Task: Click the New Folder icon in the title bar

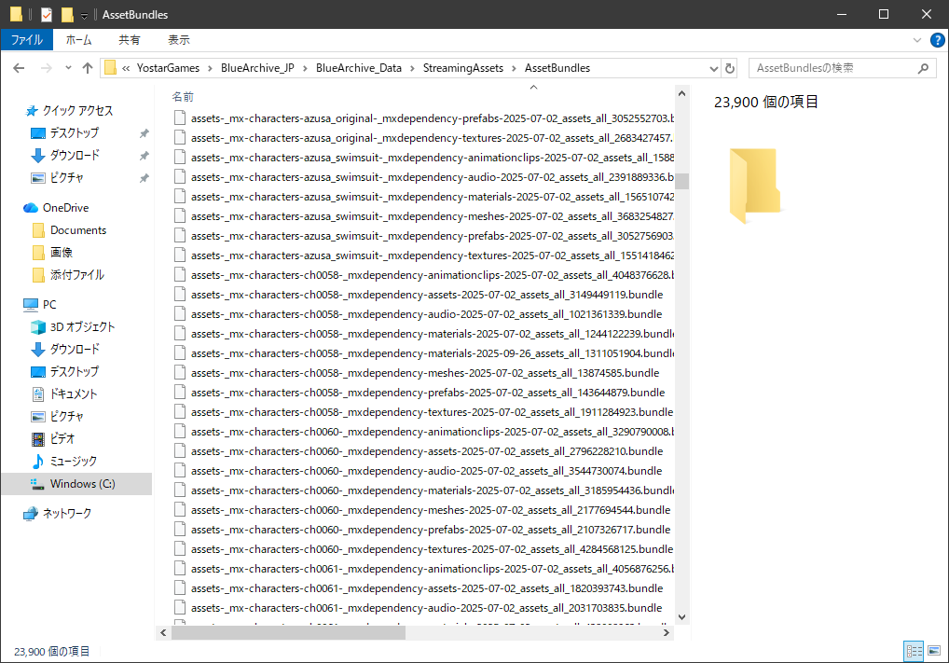Action: (x=67, y=15)
